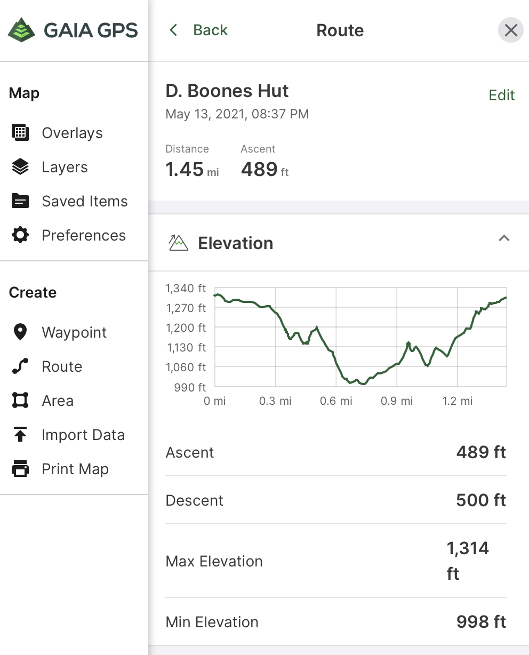Click the Print Map printer icon
The image size is (529, 655).
point(20,469)
